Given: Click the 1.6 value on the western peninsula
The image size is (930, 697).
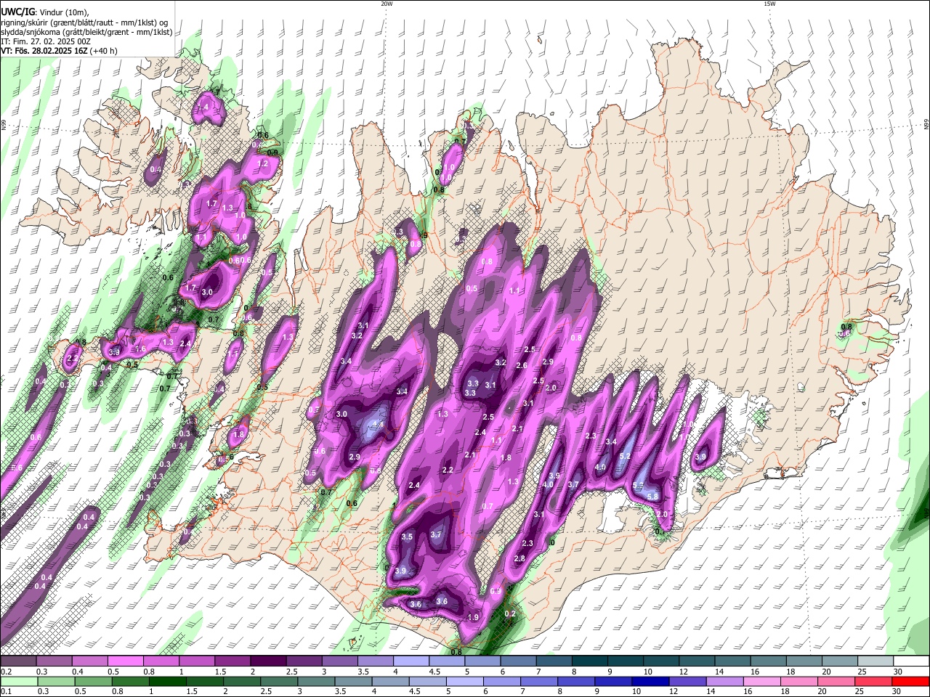Looking at the screenshot, I should 141,349.
